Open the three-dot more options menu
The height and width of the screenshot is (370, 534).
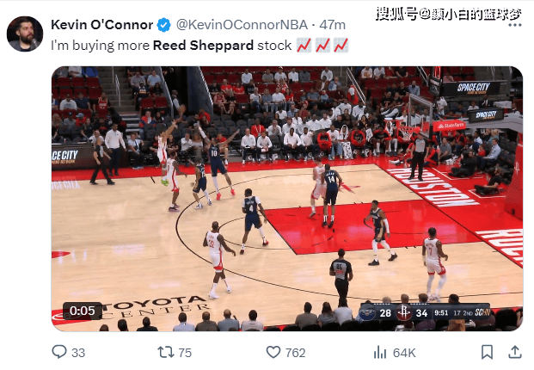coord(515,25)
